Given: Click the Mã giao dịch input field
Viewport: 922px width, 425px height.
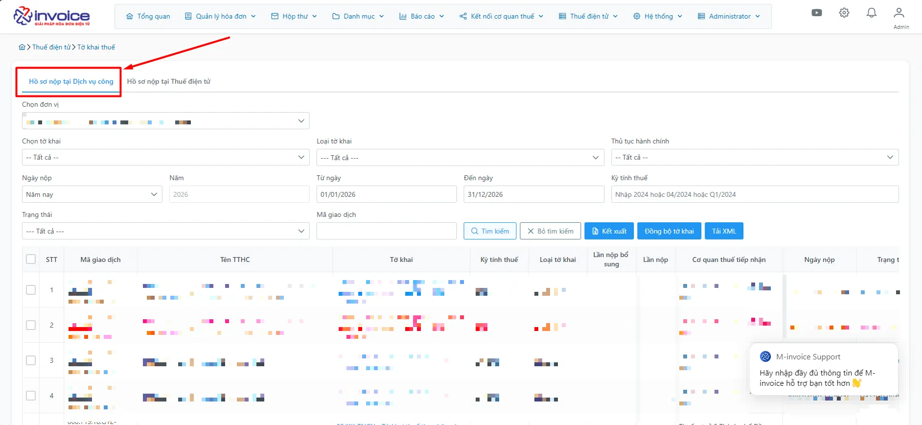Looking at the screenshot, I should click(x=387, y=231).
